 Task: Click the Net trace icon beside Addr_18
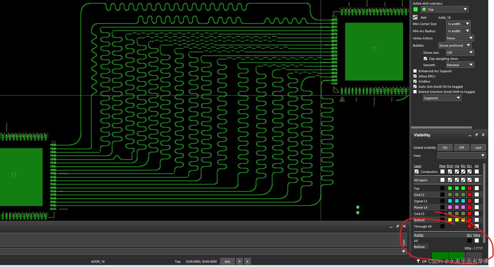click(x=415, y=17)
